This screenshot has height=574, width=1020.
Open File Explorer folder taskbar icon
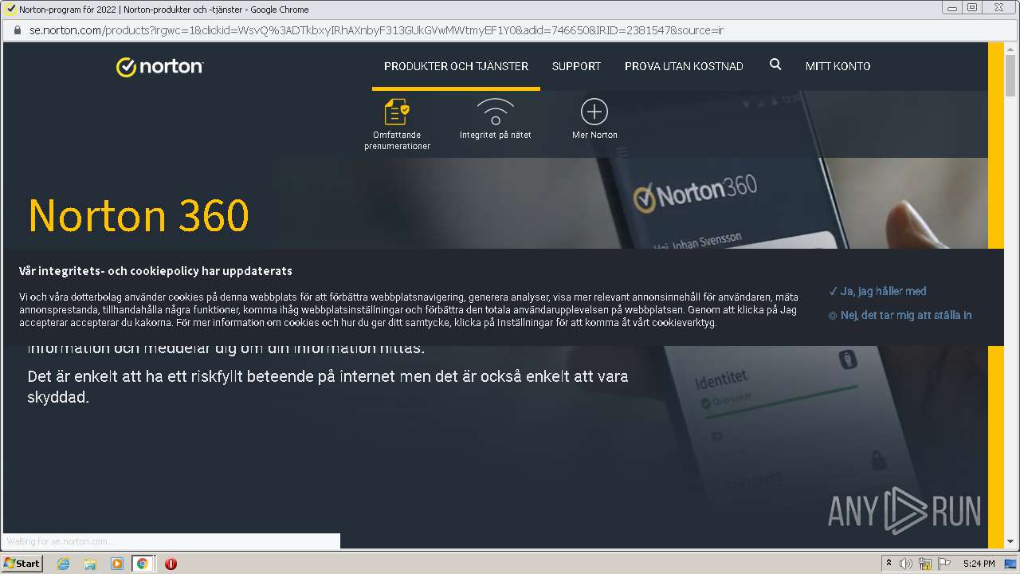(90, 564)
